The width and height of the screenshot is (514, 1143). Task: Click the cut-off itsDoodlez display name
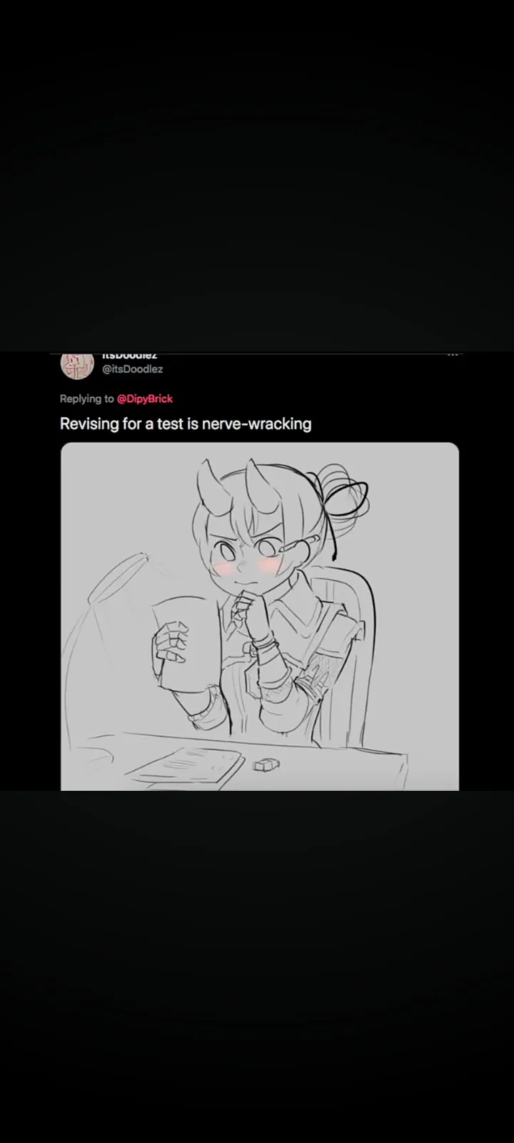coord(130,355)
